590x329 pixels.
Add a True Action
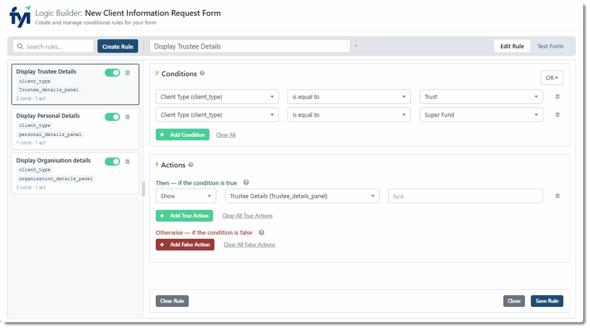point(185,216)
